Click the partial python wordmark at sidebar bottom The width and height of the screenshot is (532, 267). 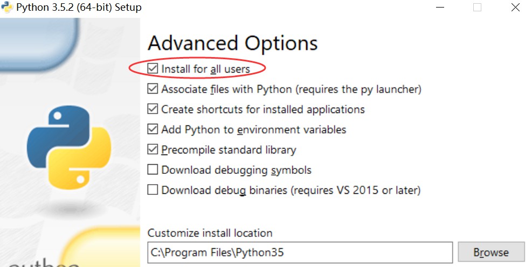pos(43,263)
